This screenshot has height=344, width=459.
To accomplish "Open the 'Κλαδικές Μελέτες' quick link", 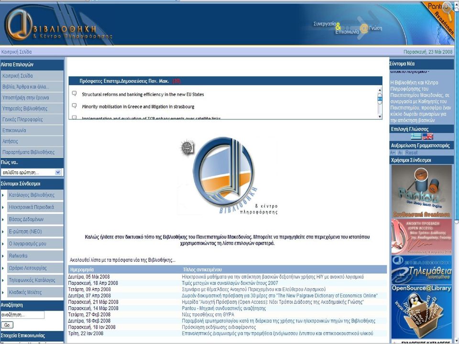I will [x=35, y=292].
